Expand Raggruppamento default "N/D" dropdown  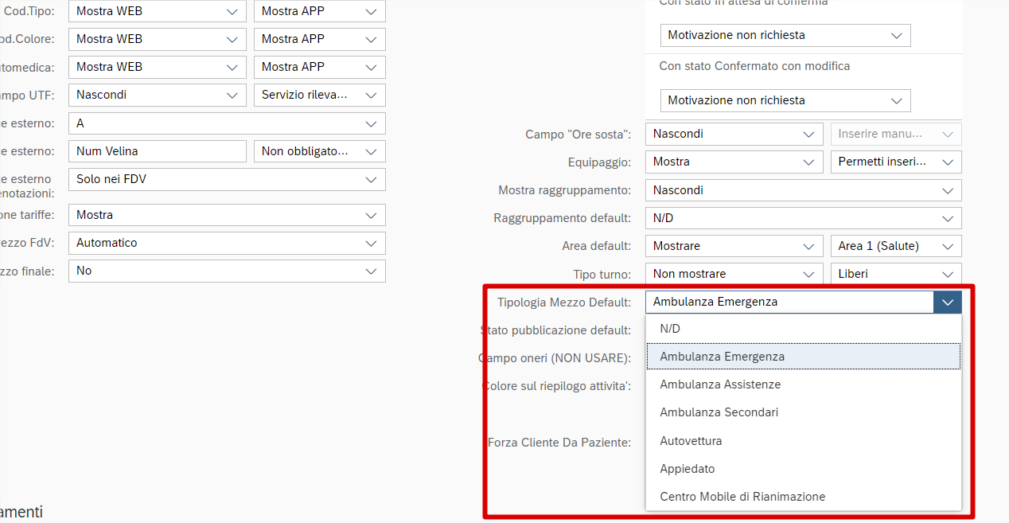[x=803, y=218]
